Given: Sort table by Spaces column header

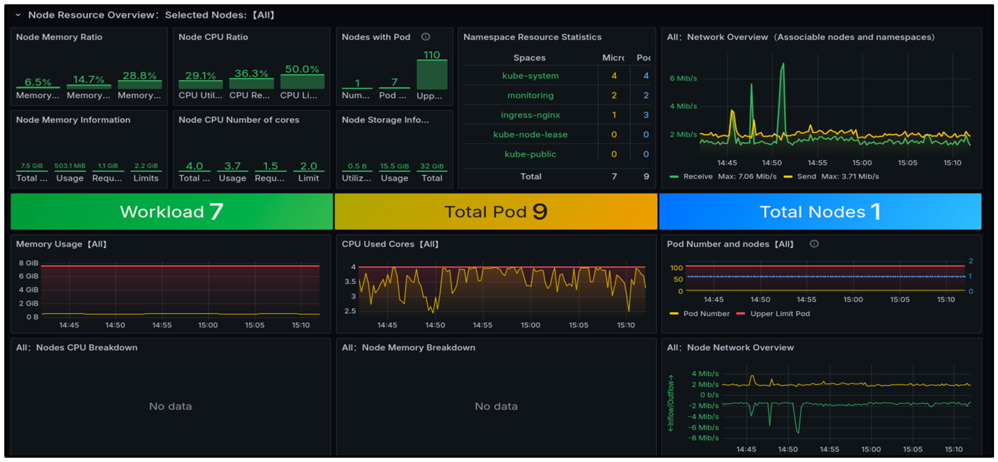Looking at the screenshot, I should click(529, 58).
